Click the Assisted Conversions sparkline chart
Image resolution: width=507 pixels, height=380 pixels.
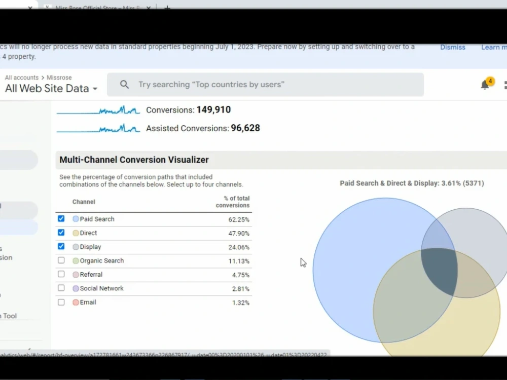(x=98, y=128)
